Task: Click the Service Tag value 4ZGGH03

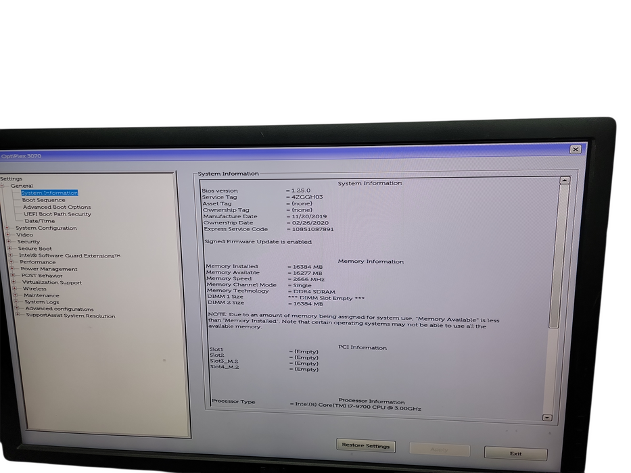Action: (x=307, y=197)
